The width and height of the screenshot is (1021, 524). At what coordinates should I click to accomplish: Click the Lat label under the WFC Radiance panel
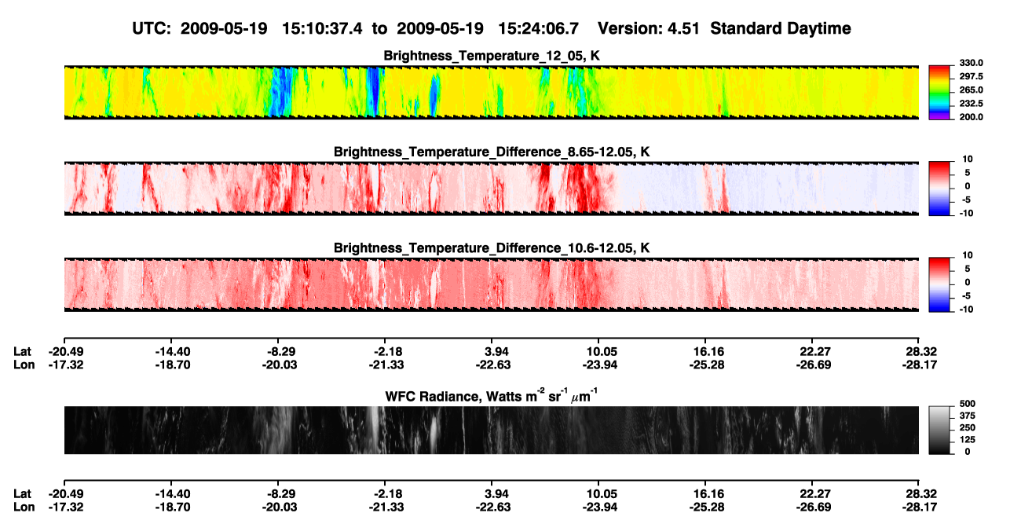22,493
